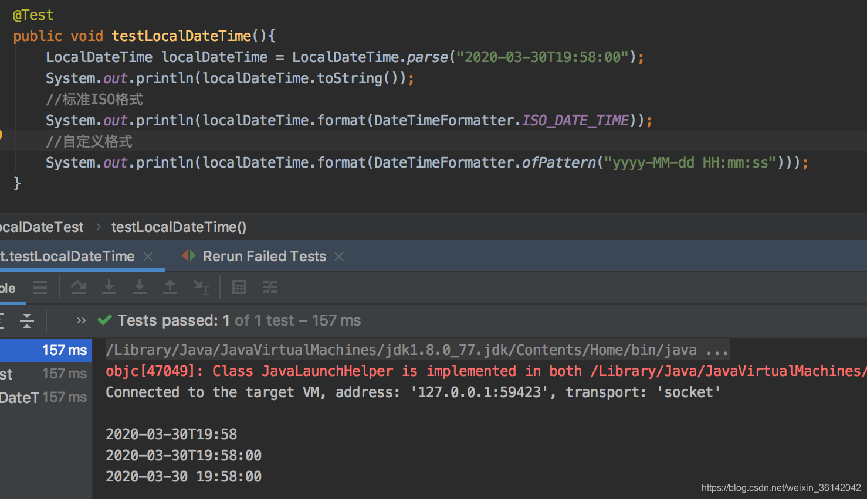This screenshot has height=499, width=867.
Task: Select the Console tab
Action: click(8, 288)
